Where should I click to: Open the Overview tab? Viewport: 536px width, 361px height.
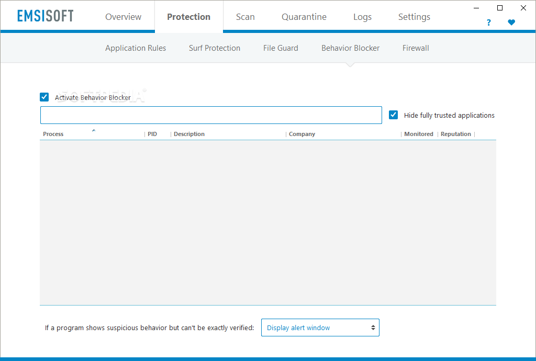[x=123, y=17]
